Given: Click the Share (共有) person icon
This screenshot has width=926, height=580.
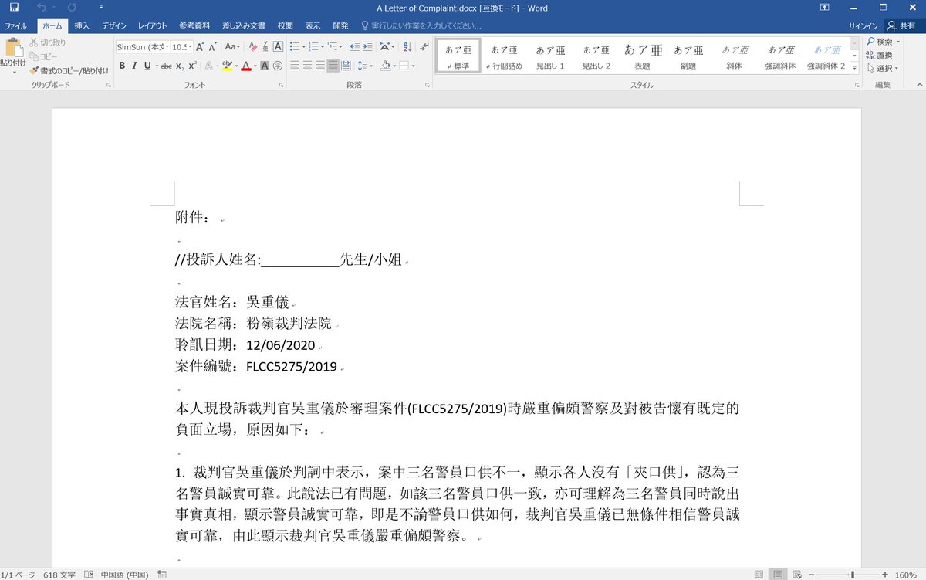Looking at the screenshot, I should (892, 25).
